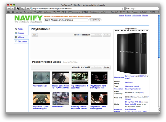Open the Article tab link
This screenshot has width=166, height=122.
click(21, 29)
